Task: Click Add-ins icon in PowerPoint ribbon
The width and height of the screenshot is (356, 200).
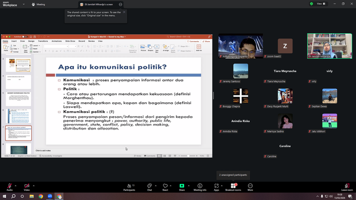Action: [x=199, y=48]
